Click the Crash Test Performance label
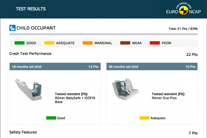The height and width of the screenshot is (138, 207). pos(30,54)
